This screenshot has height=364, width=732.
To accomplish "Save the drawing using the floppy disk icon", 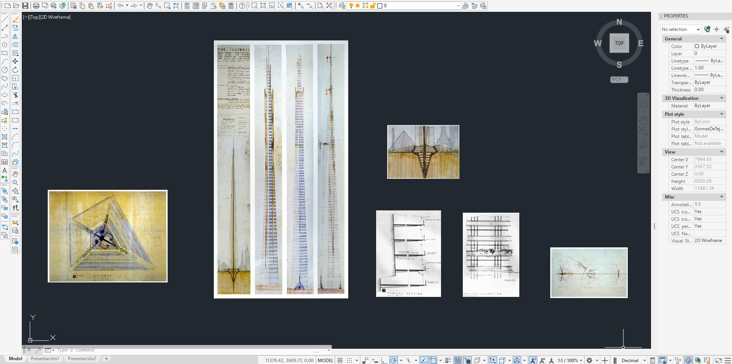I will (25, 6).
